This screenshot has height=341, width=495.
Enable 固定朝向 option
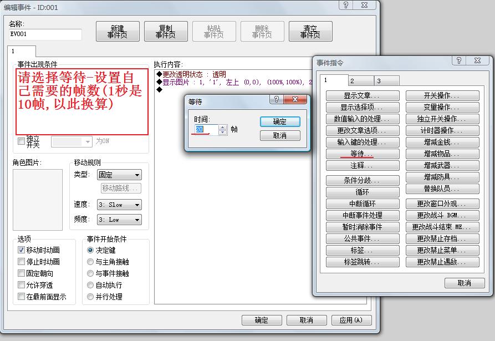(21, 273)
